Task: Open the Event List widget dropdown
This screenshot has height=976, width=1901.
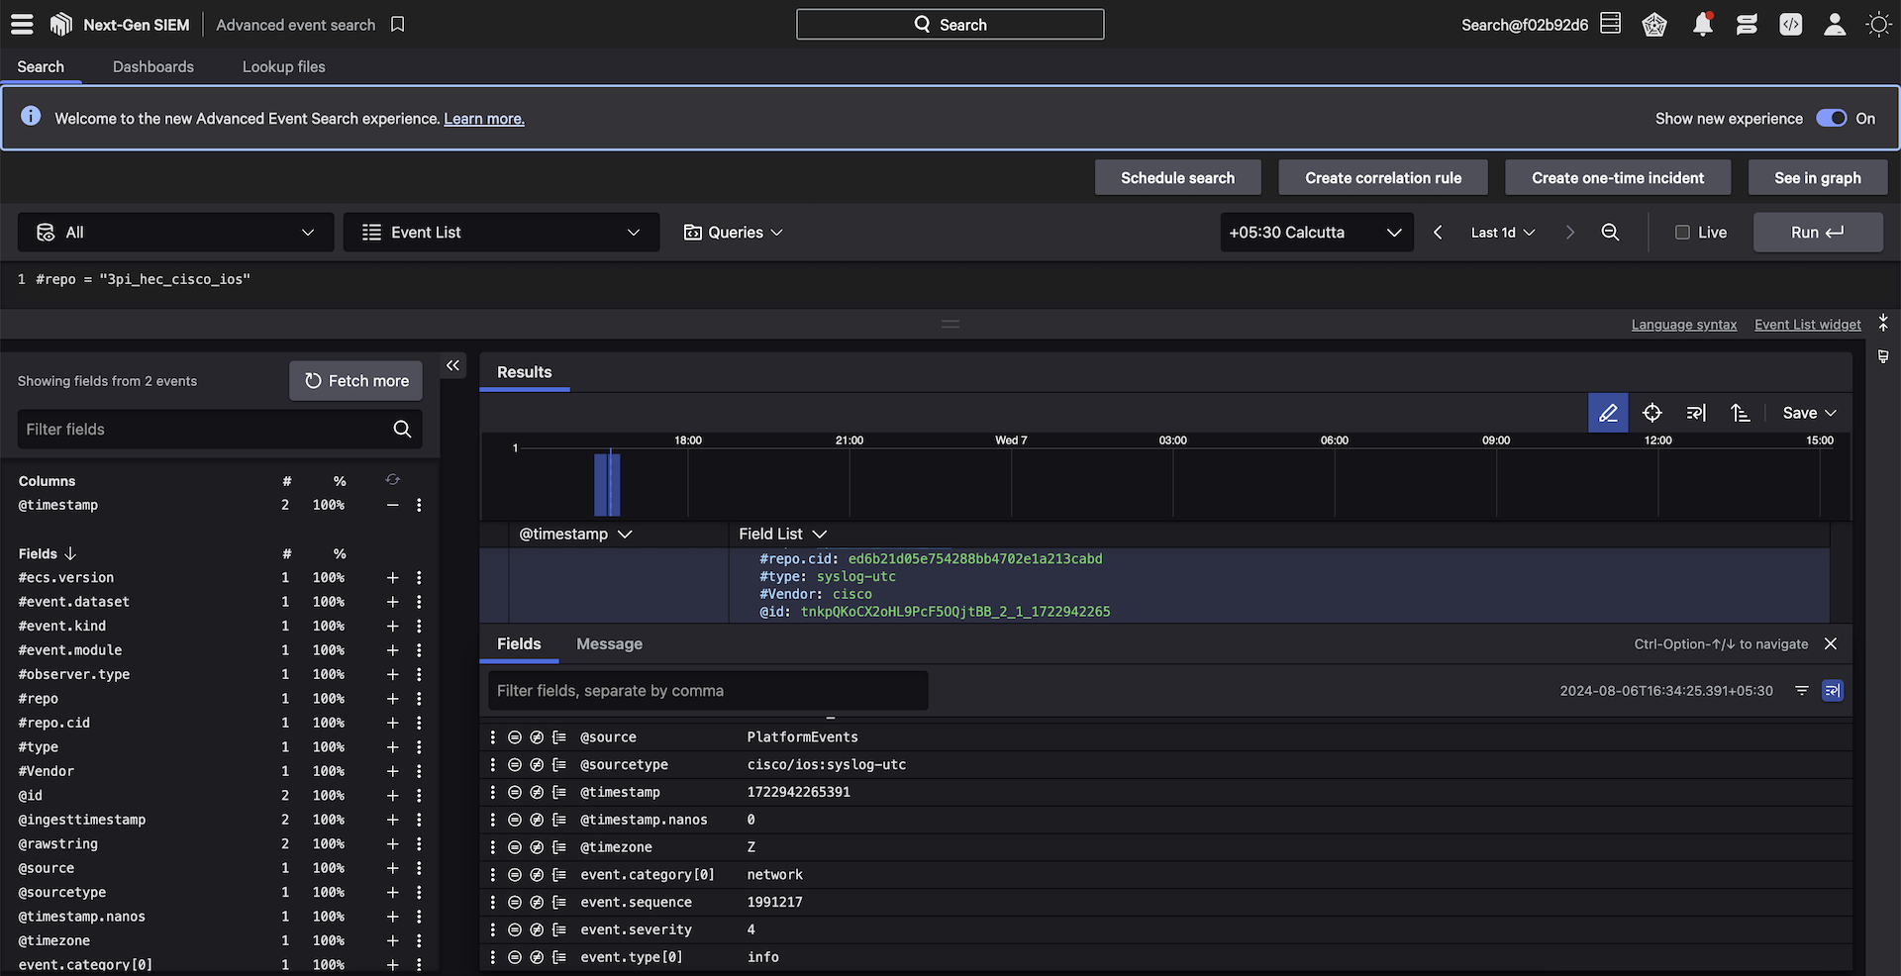Action: pos(501,233)
